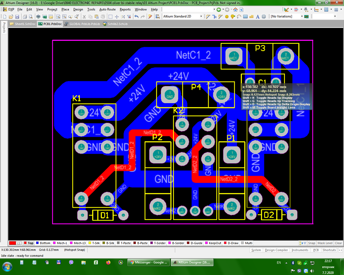Toggle the Multi layer tab

tap(247, 243)
